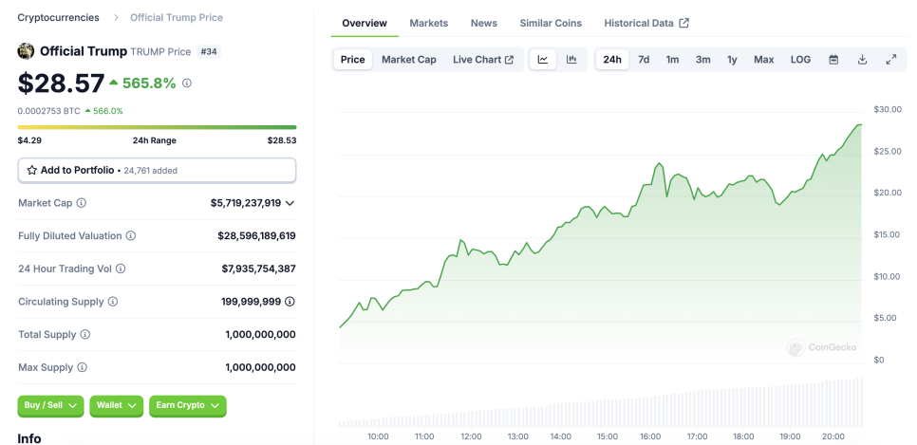917x445 pixels.
Task: Click the $7,935,754,387 trading volume value
Action: 258,269
